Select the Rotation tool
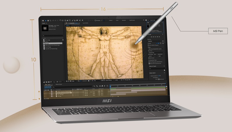Screen dimensions: 232x132 [60, 21]
